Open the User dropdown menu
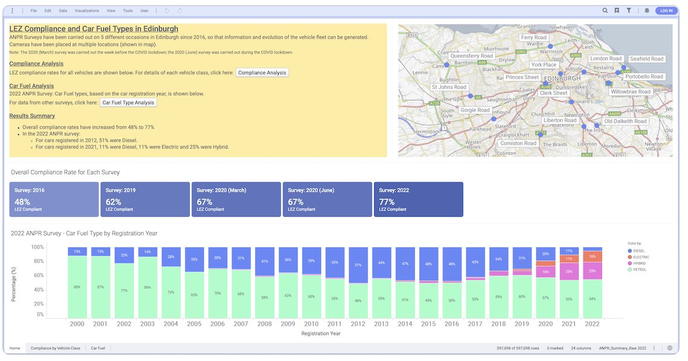Viewport: 688px width, 361px height. pyautogui.click(x=144, y=10)
